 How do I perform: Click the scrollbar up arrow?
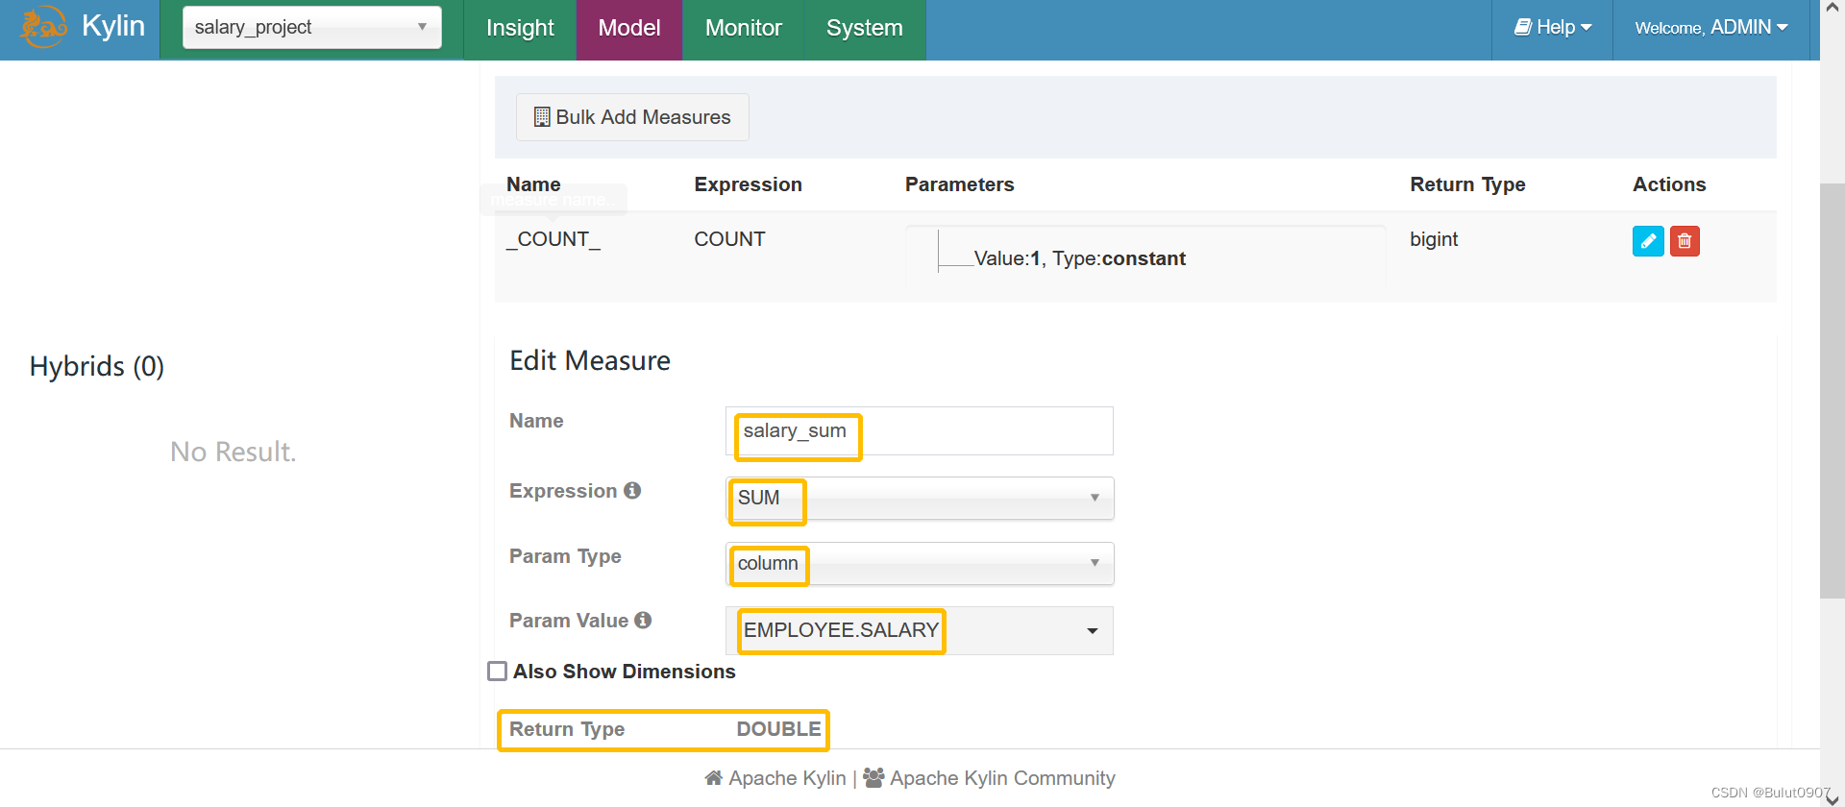pos(1833,8)
